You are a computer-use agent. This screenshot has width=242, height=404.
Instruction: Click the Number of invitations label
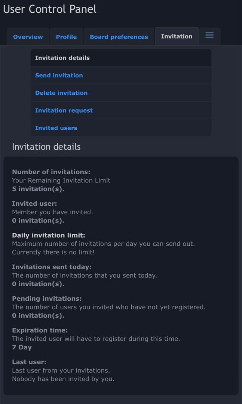pyautogui.click(x=51, y=172)
